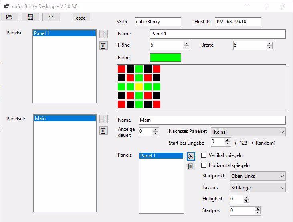This screenshot has height=222, width=293.
Task: Click the save disk icon
Action: point(30,17)
